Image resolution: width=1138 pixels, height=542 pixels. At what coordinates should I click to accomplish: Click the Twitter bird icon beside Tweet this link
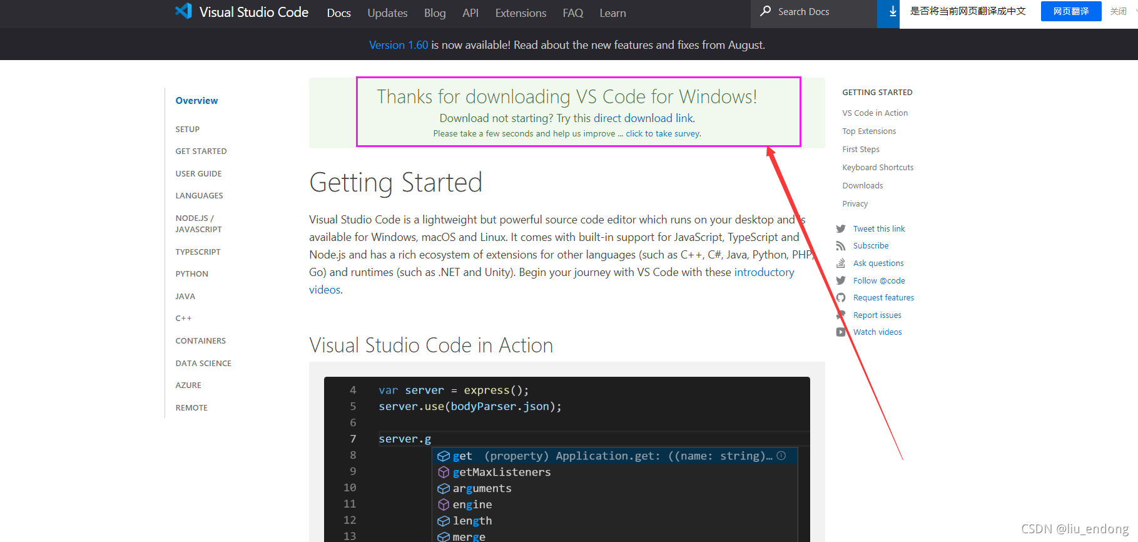(x=841, y=229)
